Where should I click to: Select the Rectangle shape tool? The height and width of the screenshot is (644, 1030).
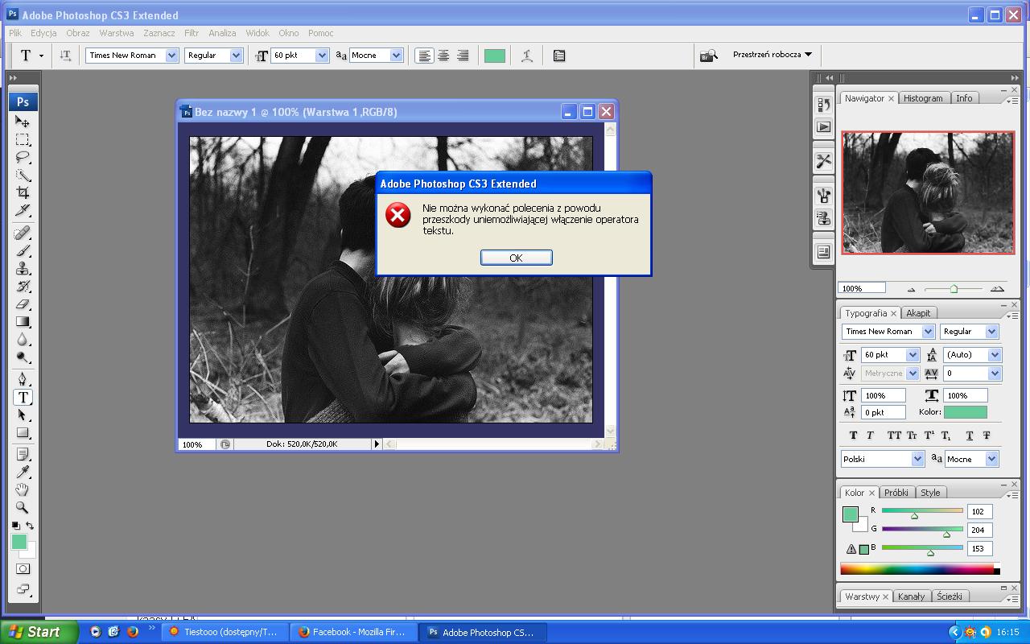coord(23,432)
